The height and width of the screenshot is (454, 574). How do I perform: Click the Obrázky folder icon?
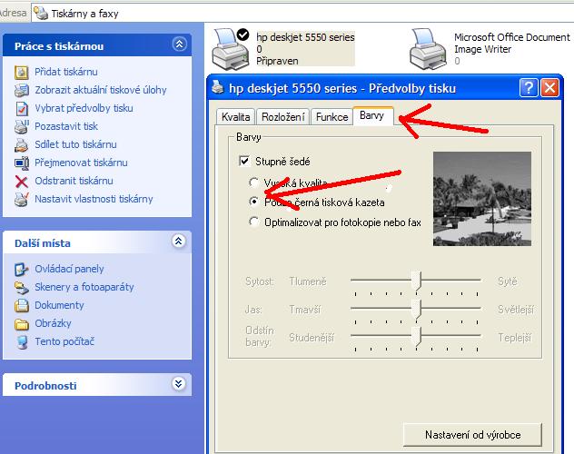tap(22, 324)
